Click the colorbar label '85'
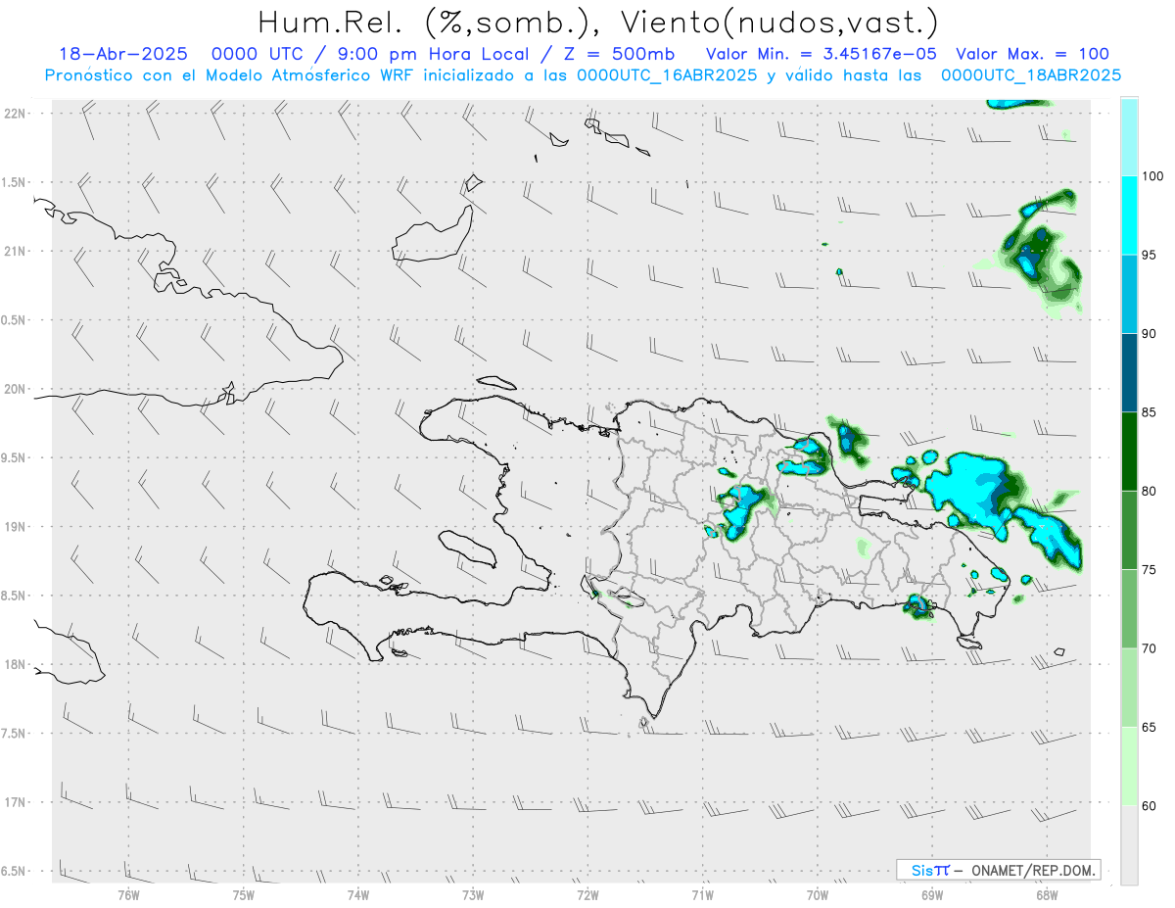 pos(1150,412)
